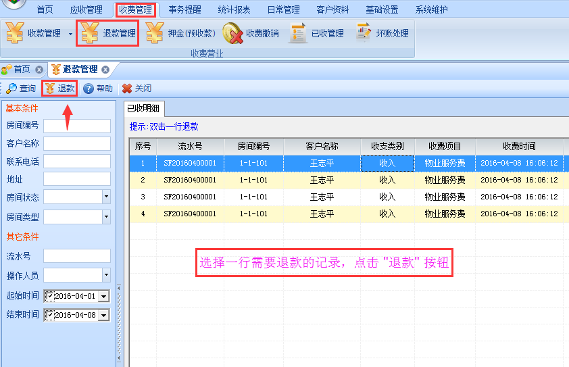Viewport: 569px width, 367px height.
Task: Click 联系电话 input field
Action: [x=77, y=161]
